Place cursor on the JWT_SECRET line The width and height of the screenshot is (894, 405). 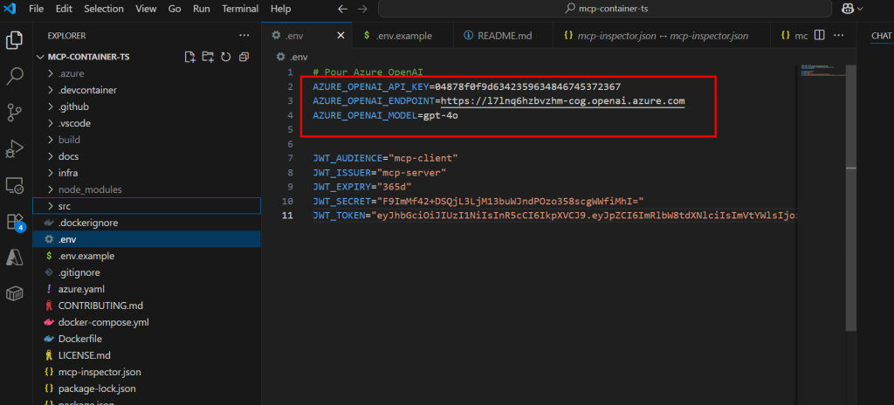(x=478, y=202)
